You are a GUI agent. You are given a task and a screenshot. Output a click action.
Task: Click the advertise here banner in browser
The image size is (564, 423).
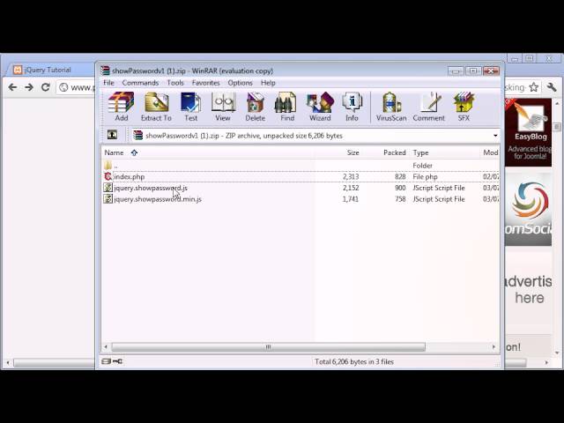(528, 290)
